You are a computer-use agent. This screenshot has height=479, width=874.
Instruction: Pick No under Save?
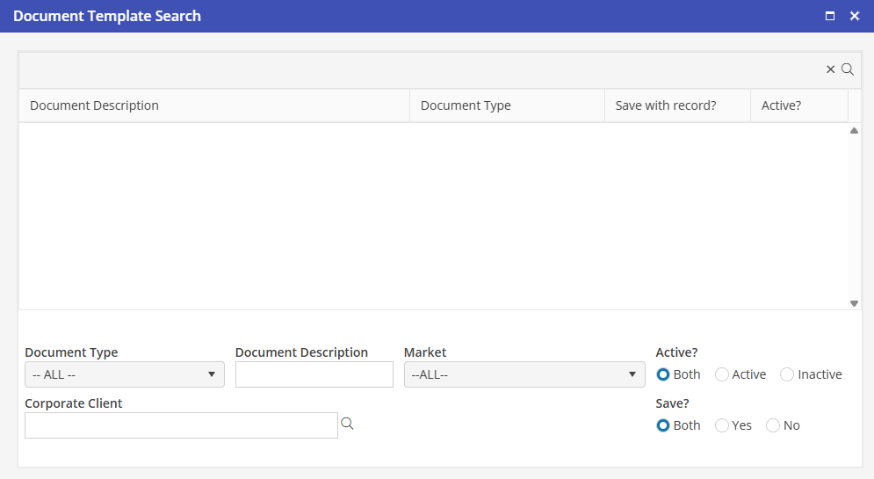[773, 425]
